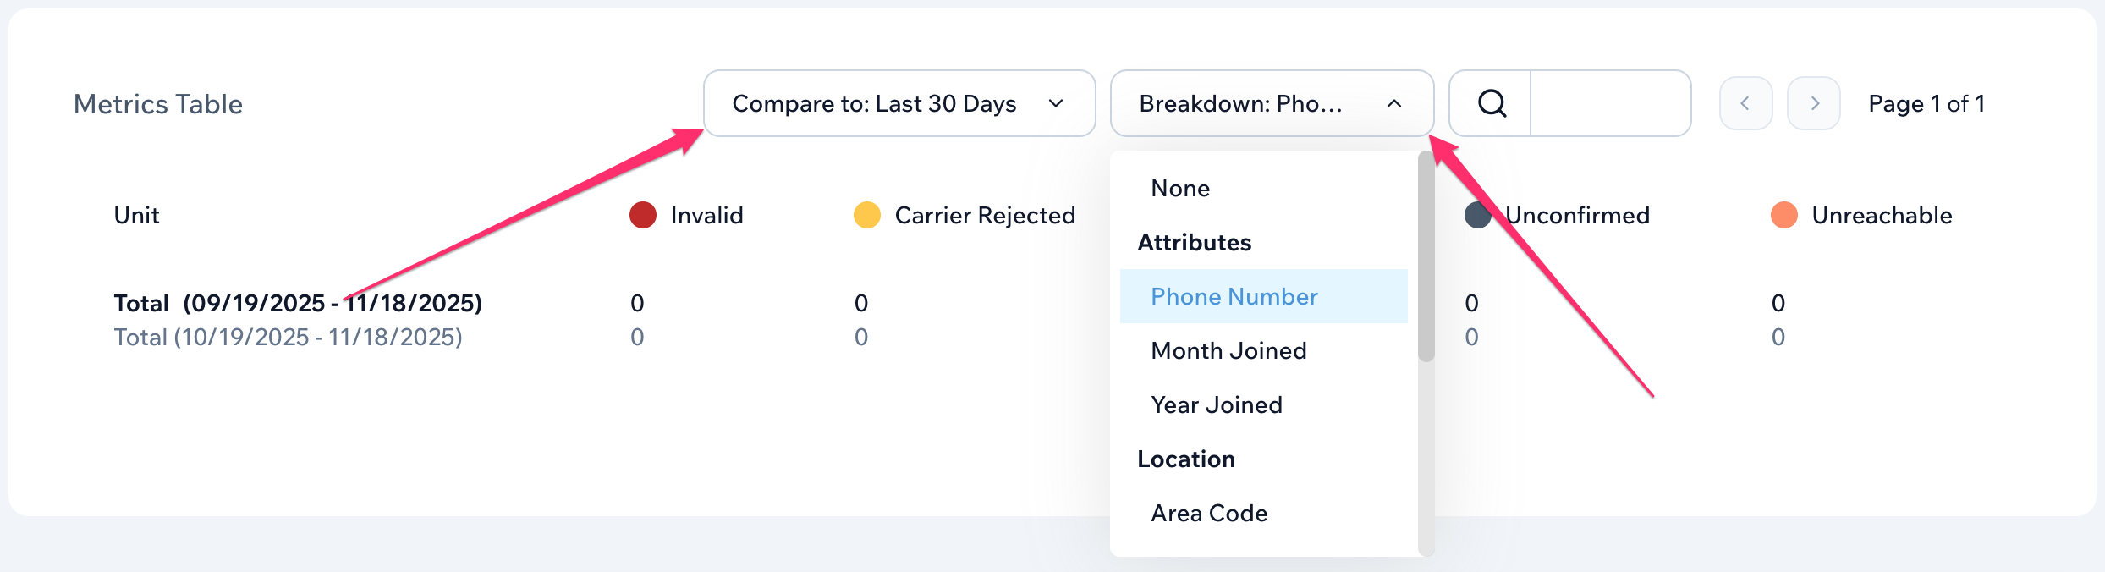
Task: Click the Carrier Rejected column label
Action: [985, 215]
